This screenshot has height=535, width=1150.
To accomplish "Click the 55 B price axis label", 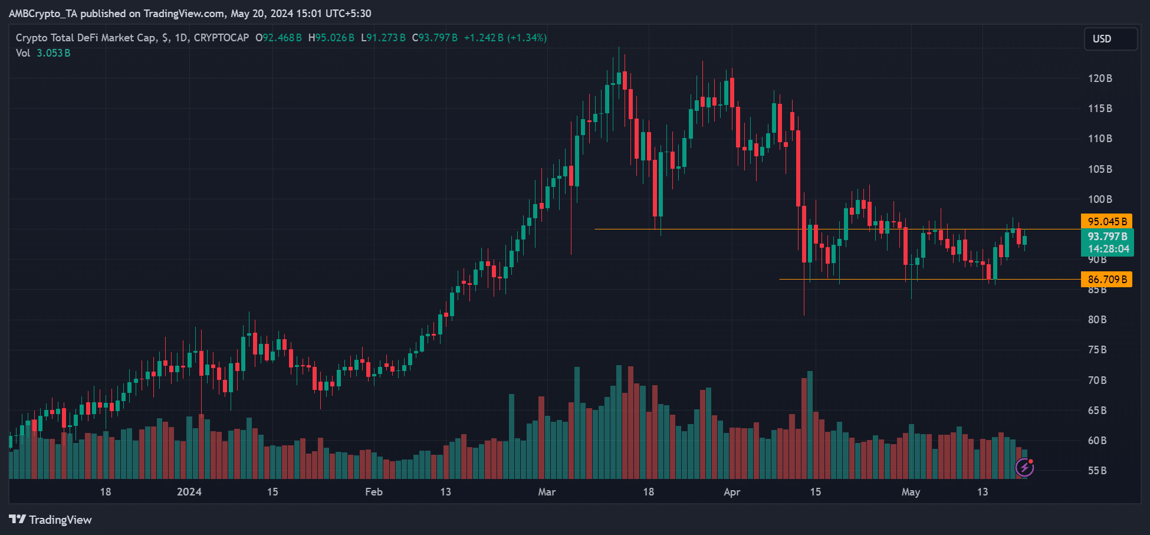I will pos(1098,471).
